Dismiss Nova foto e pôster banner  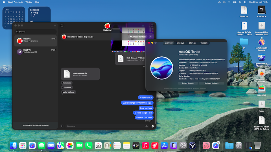[150, 37]
